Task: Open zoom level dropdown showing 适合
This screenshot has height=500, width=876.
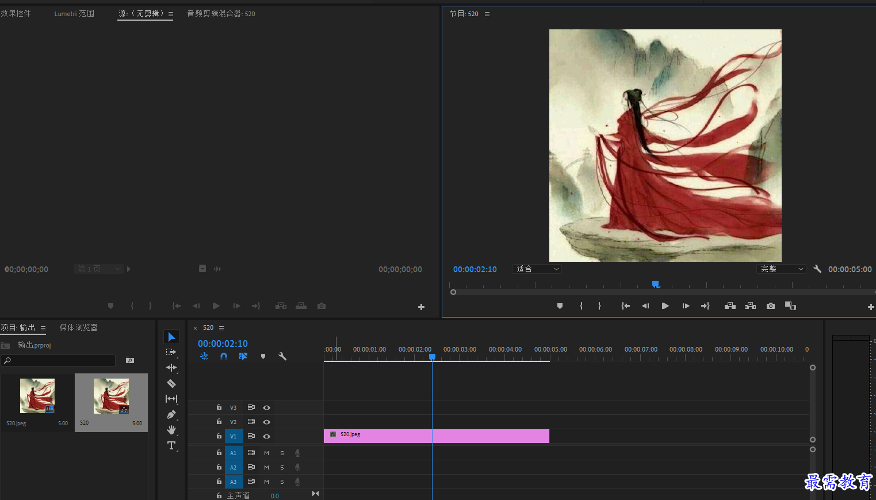Action: [537, 269]
